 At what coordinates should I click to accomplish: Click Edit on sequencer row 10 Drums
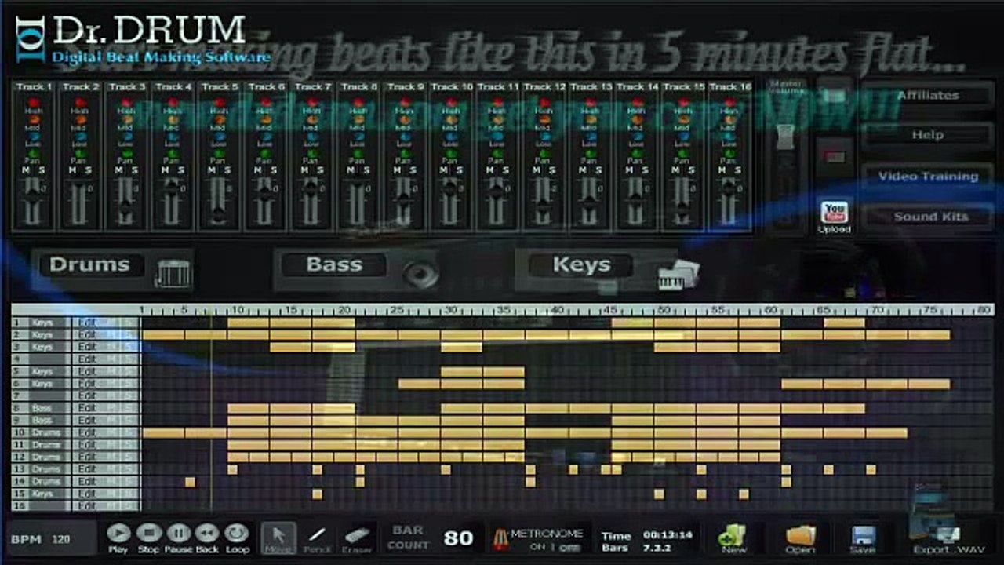point(86,432)
